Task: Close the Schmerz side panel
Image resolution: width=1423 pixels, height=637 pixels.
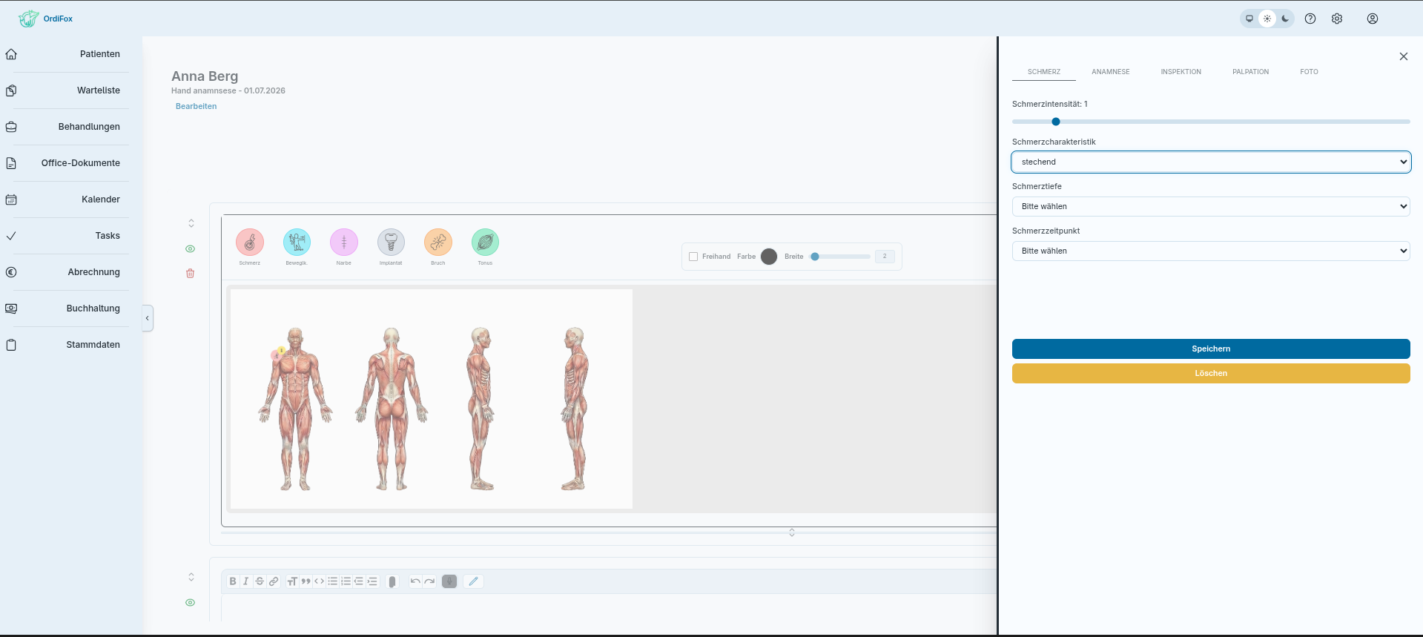Action: pos(1404,56)
